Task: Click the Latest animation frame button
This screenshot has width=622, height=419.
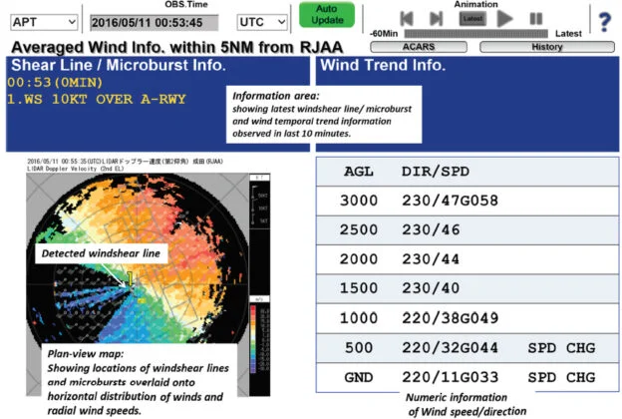Action: click(x=471, y=18)
